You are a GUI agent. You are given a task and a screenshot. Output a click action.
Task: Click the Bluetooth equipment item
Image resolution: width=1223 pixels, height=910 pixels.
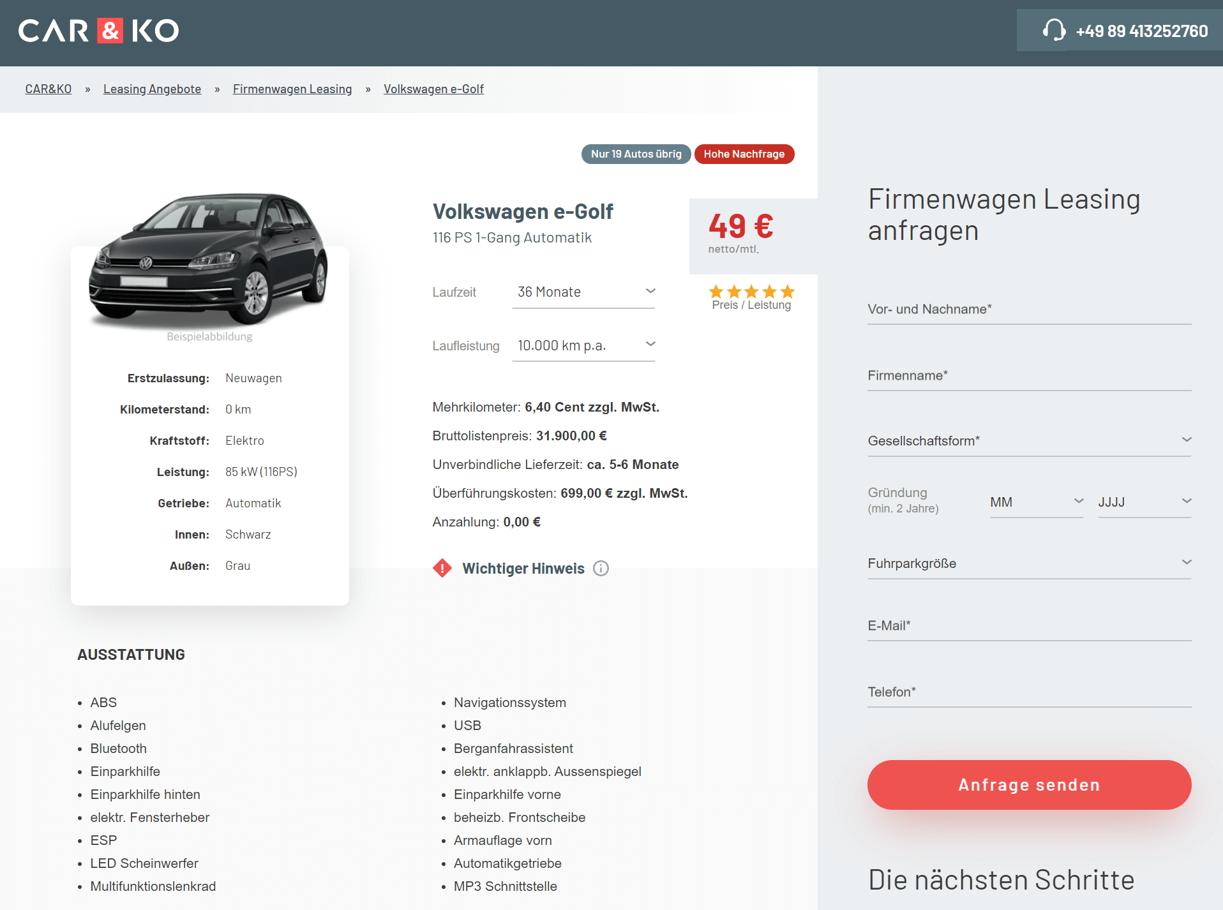pyautogui.click(x=119, y=749)
